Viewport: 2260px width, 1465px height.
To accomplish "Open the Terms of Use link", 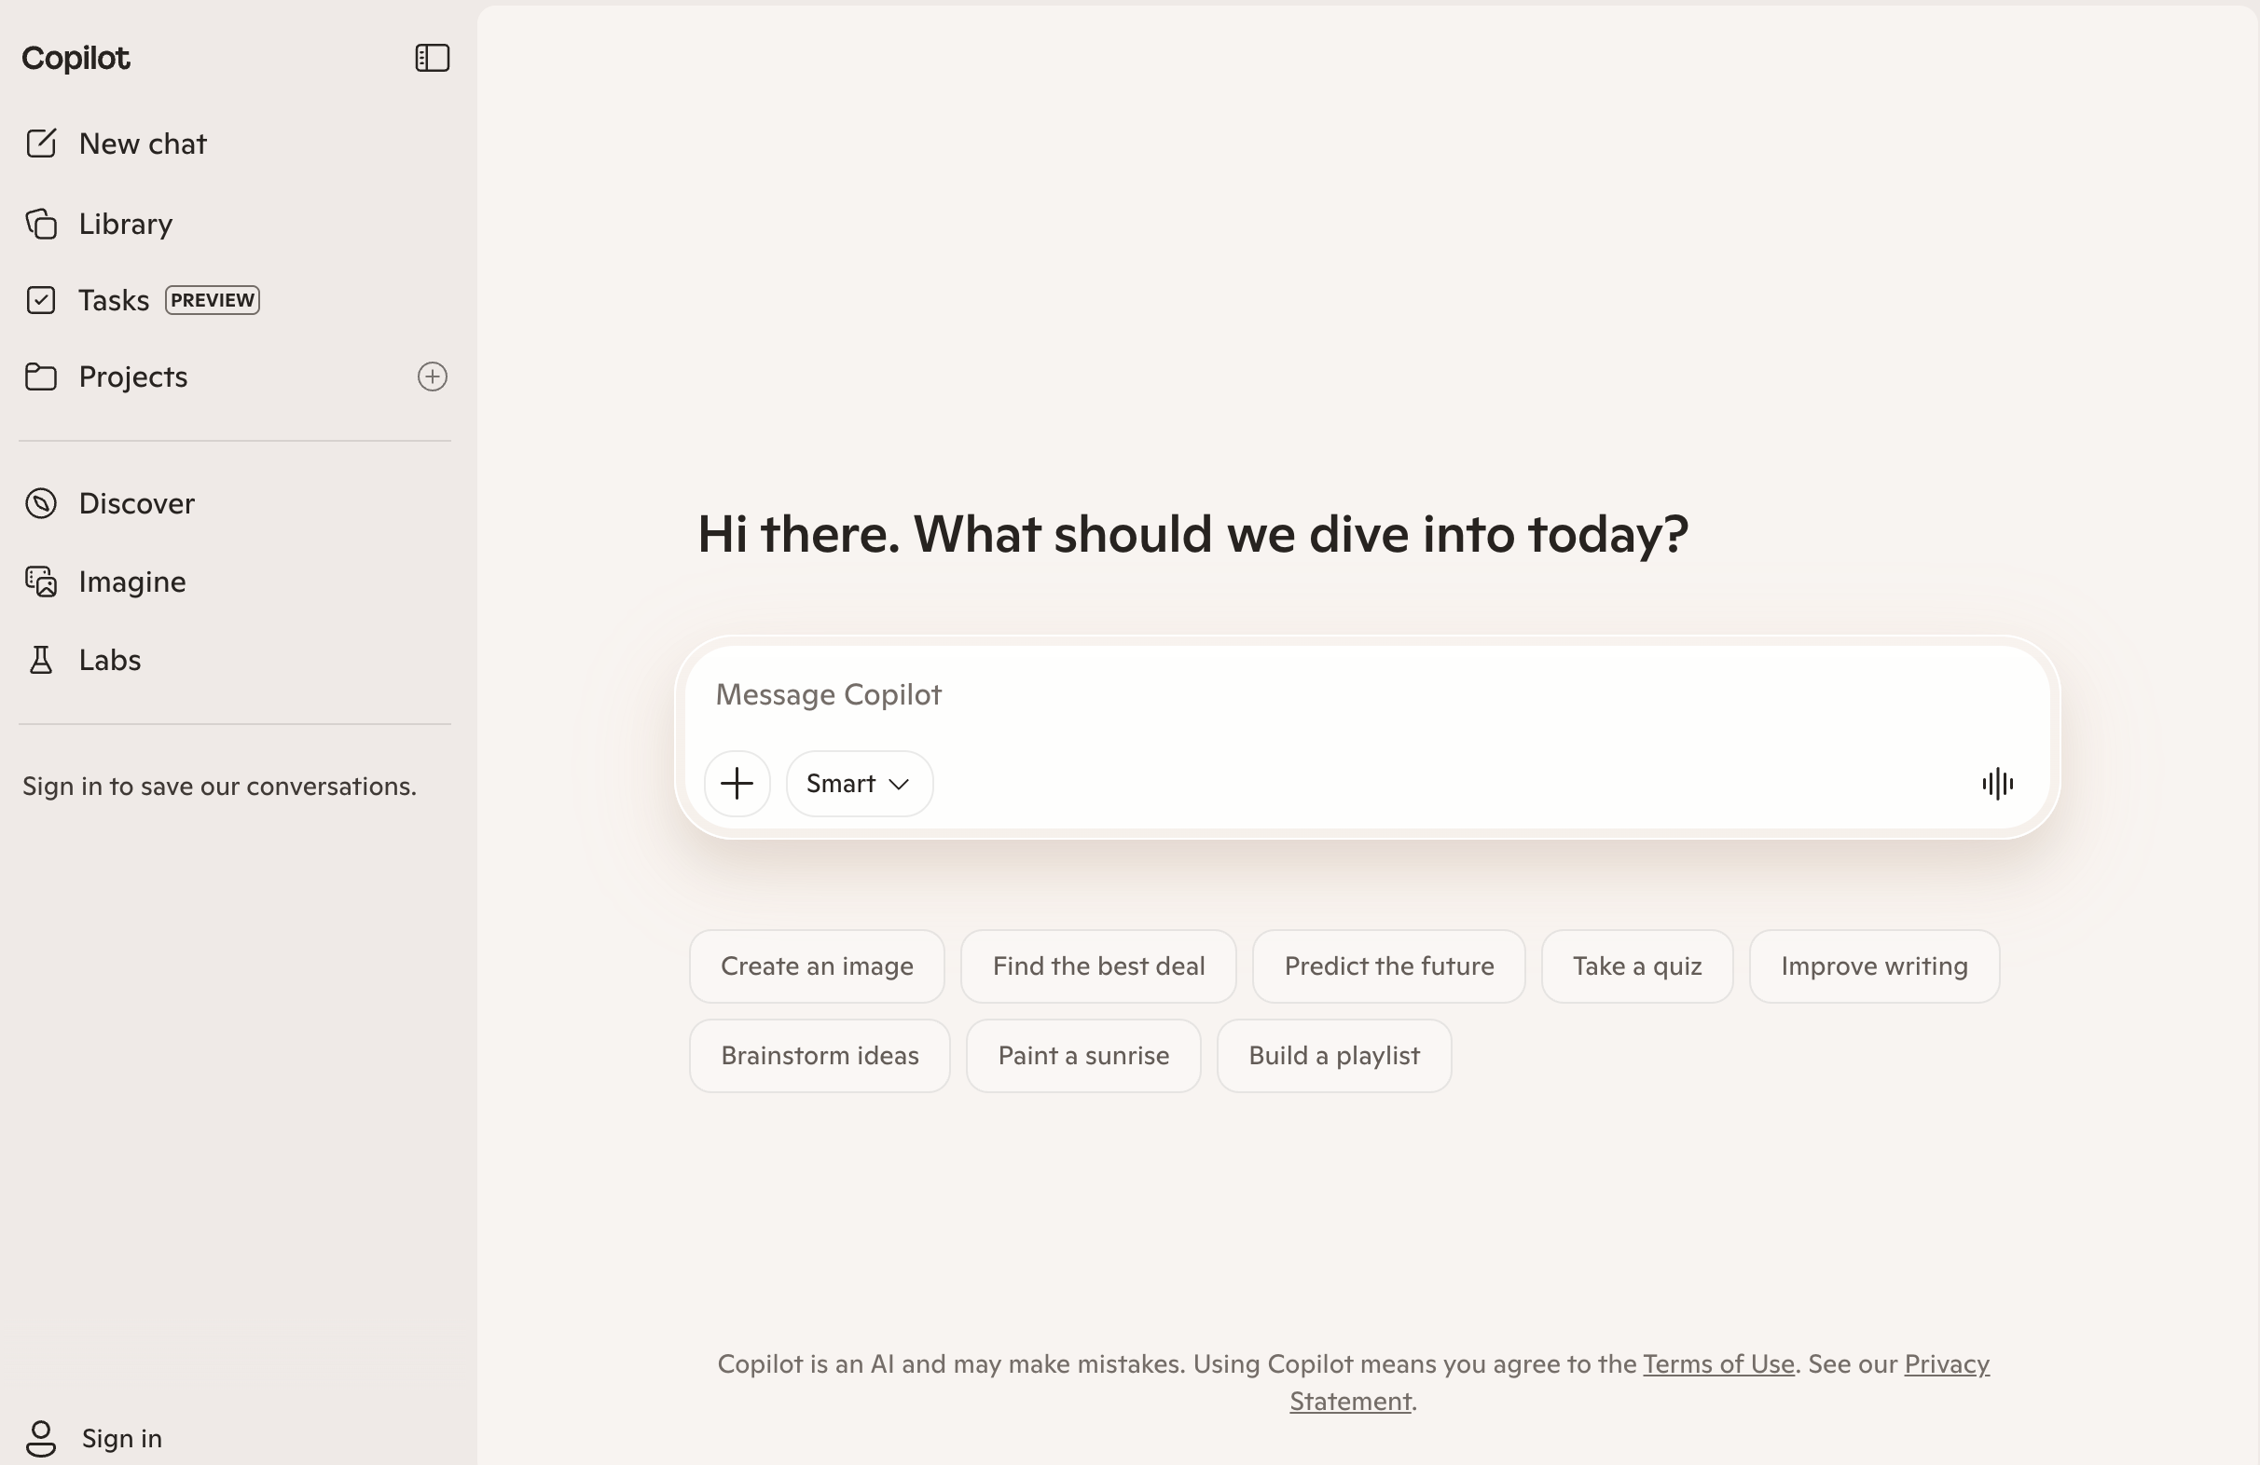I will [x=1718, y=1364].
